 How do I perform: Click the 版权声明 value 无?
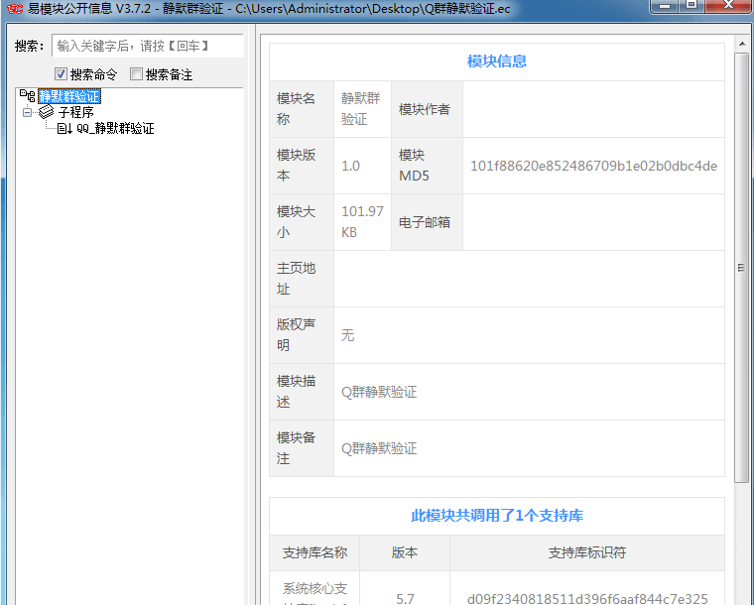click(347, 335)
